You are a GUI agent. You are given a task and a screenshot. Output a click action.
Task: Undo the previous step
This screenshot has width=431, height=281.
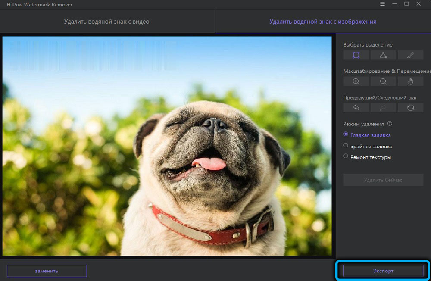(x=356, y=107)
